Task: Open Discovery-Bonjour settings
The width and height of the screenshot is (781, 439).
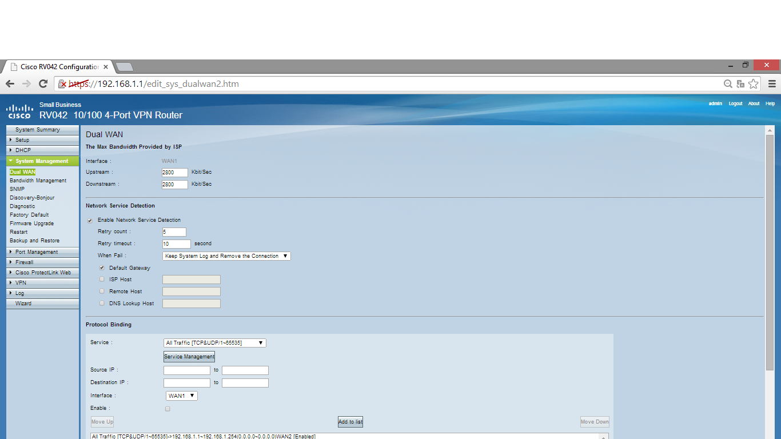Action: click(32, 198)
